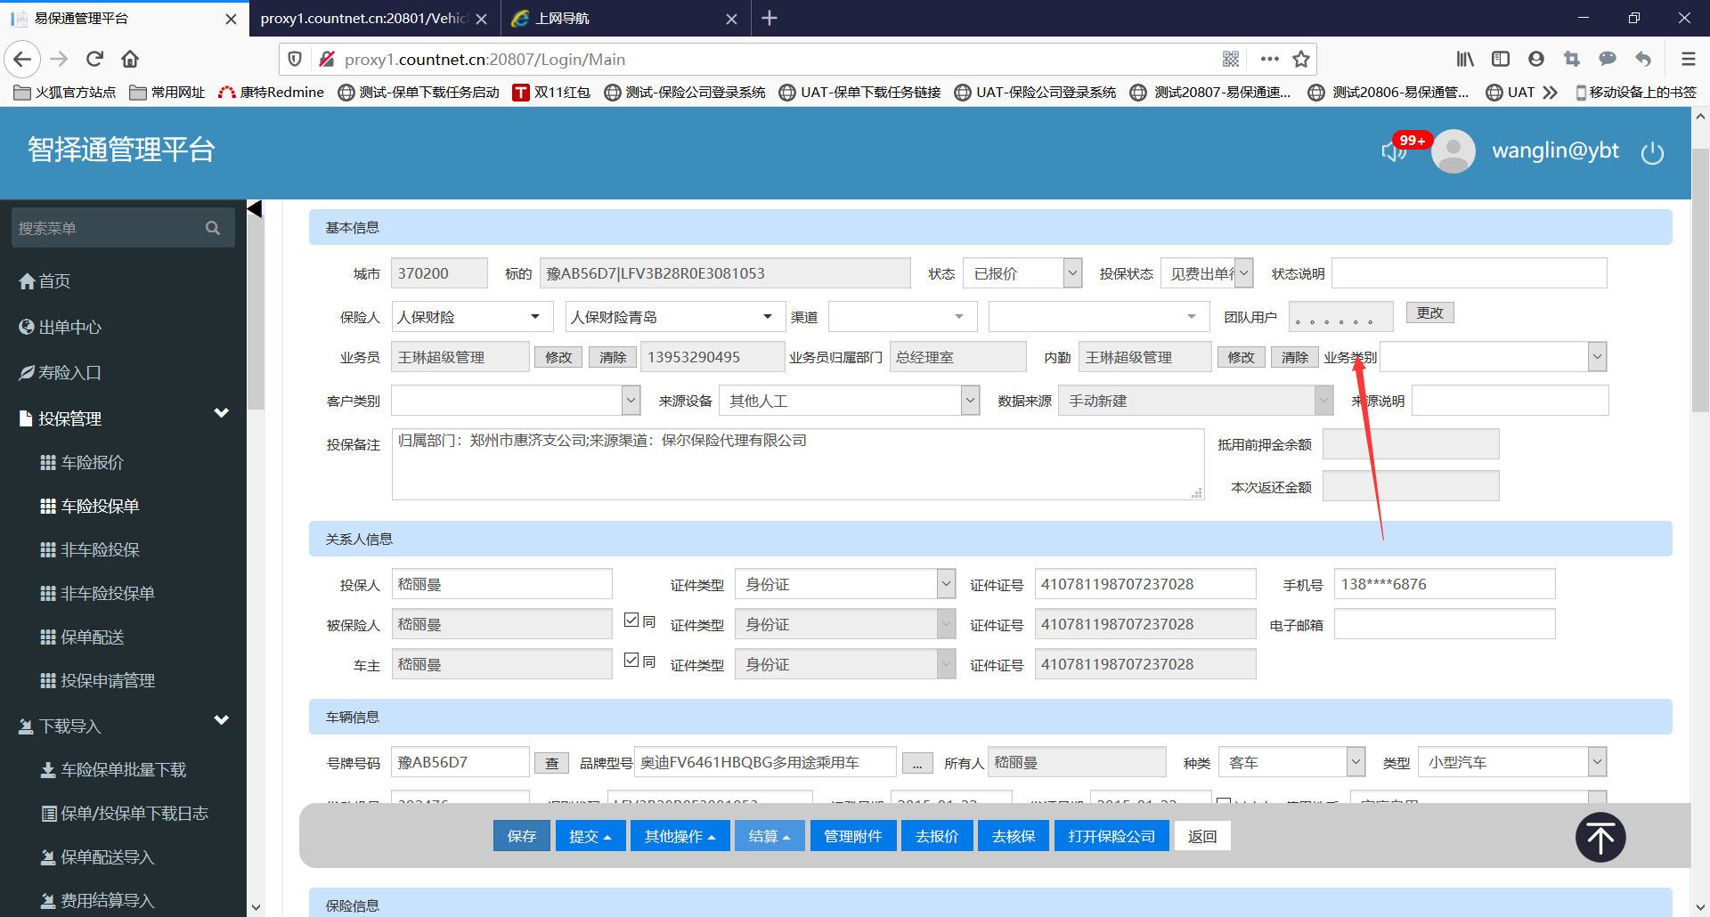This screenshot has width=1710, height=917.
Task: Open notifications speaker icon with 99+ badge
Action: coord(1394,150)
